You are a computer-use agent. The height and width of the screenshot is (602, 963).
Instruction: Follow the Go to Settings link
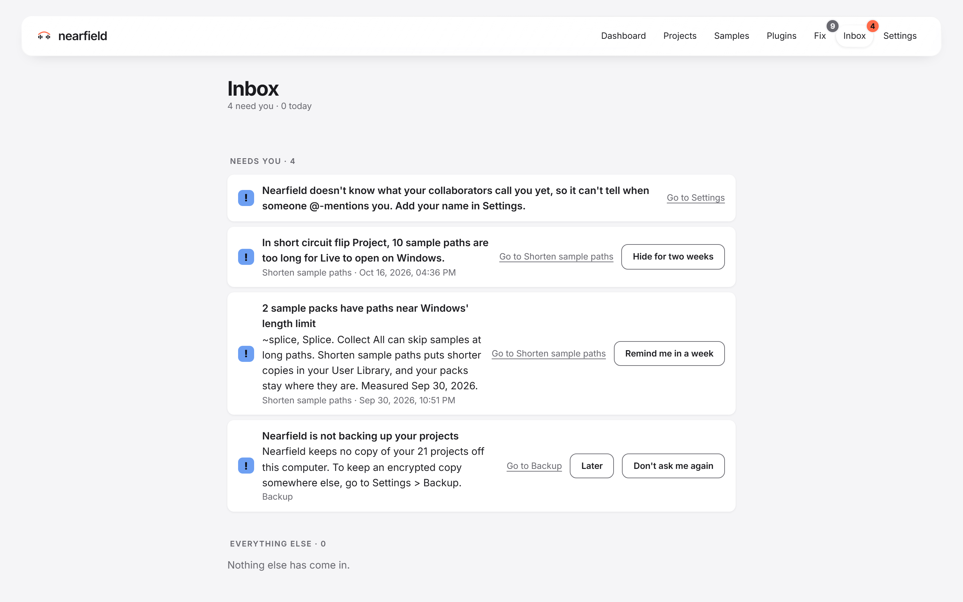695,198
